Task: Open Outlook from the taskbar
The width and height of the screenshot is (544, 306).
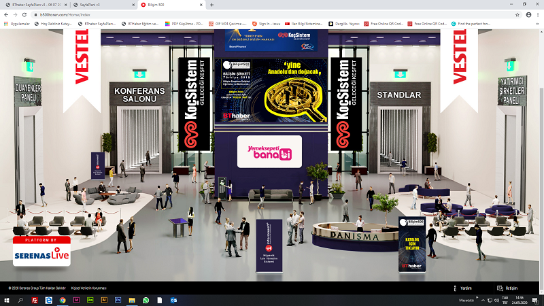Action: click(173, 300)
